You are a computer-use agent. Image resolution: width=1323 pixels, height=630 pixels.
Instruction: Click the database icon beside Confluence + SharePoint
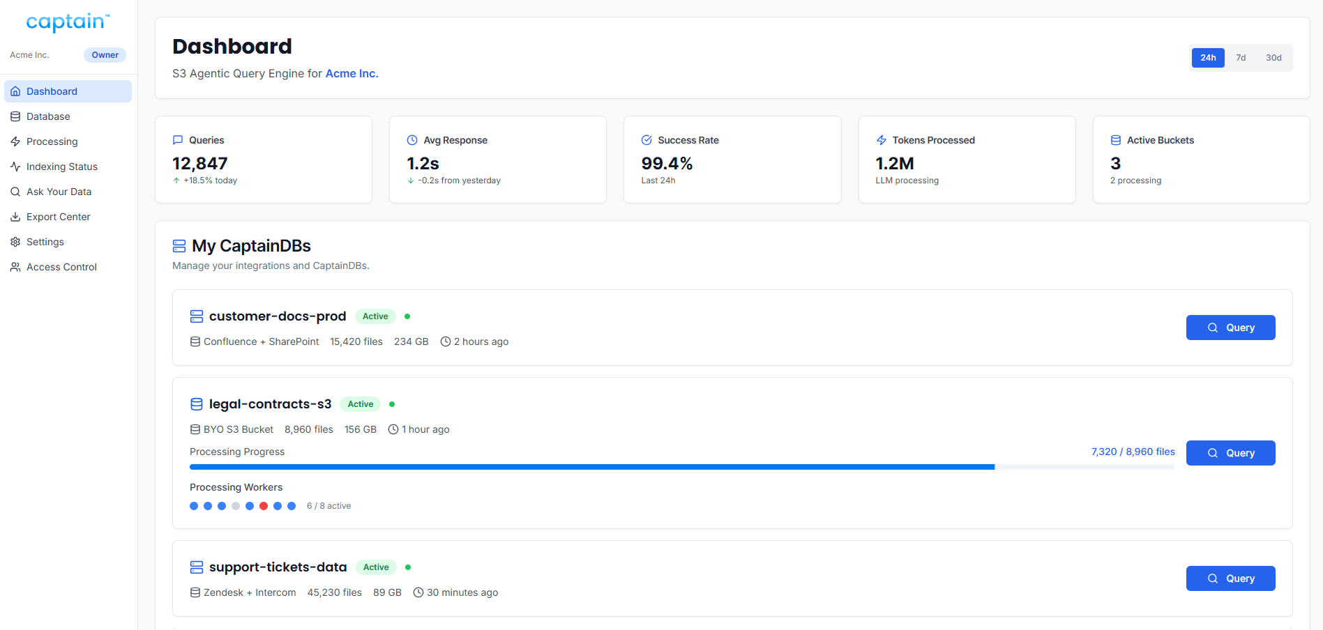[x=195, y=341]
